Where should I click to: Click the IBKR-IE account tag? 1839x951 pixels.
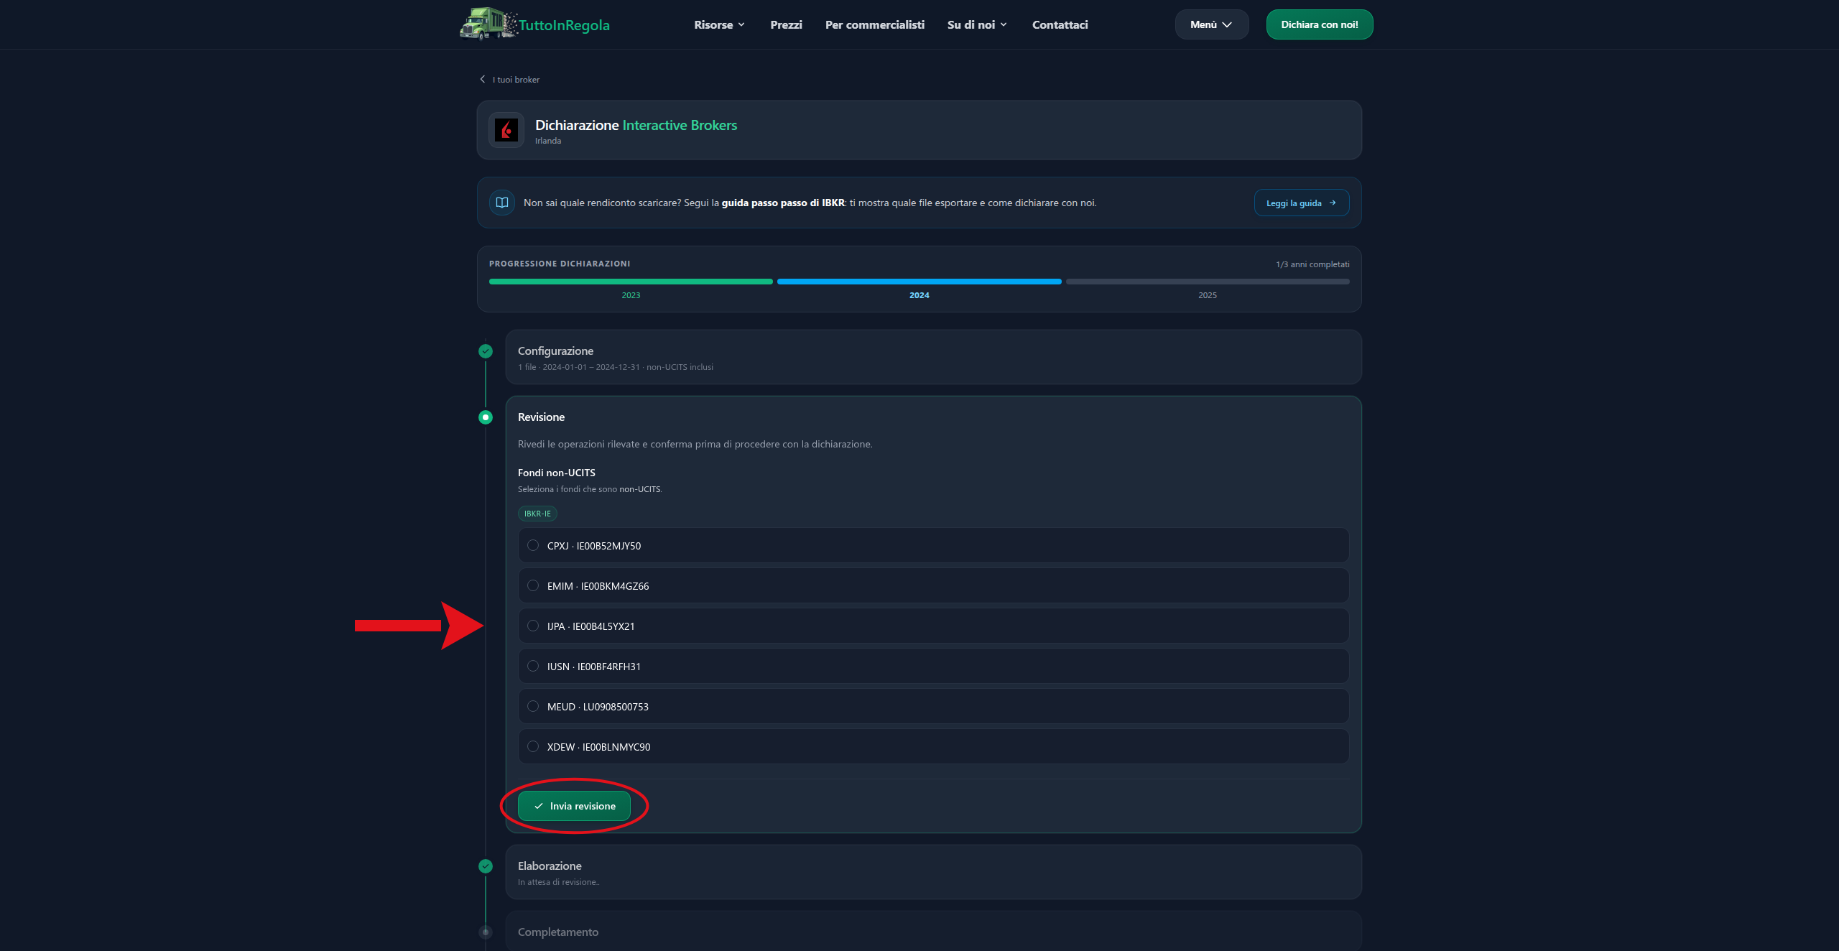click(x=537, y=514)
